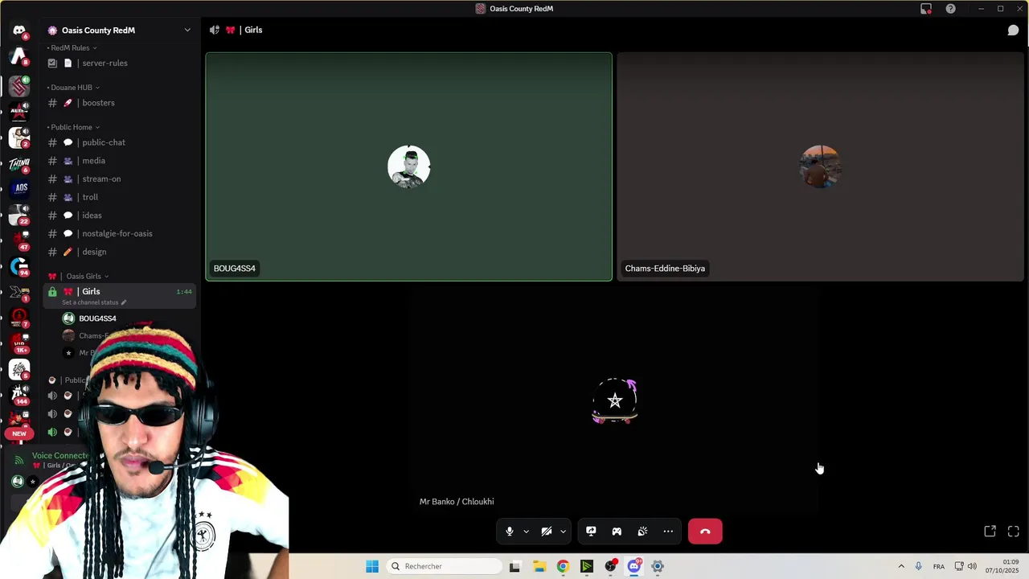Open more call options menu
The height and width of the screenshot is (579, 1029).
(x=668, y=532)
